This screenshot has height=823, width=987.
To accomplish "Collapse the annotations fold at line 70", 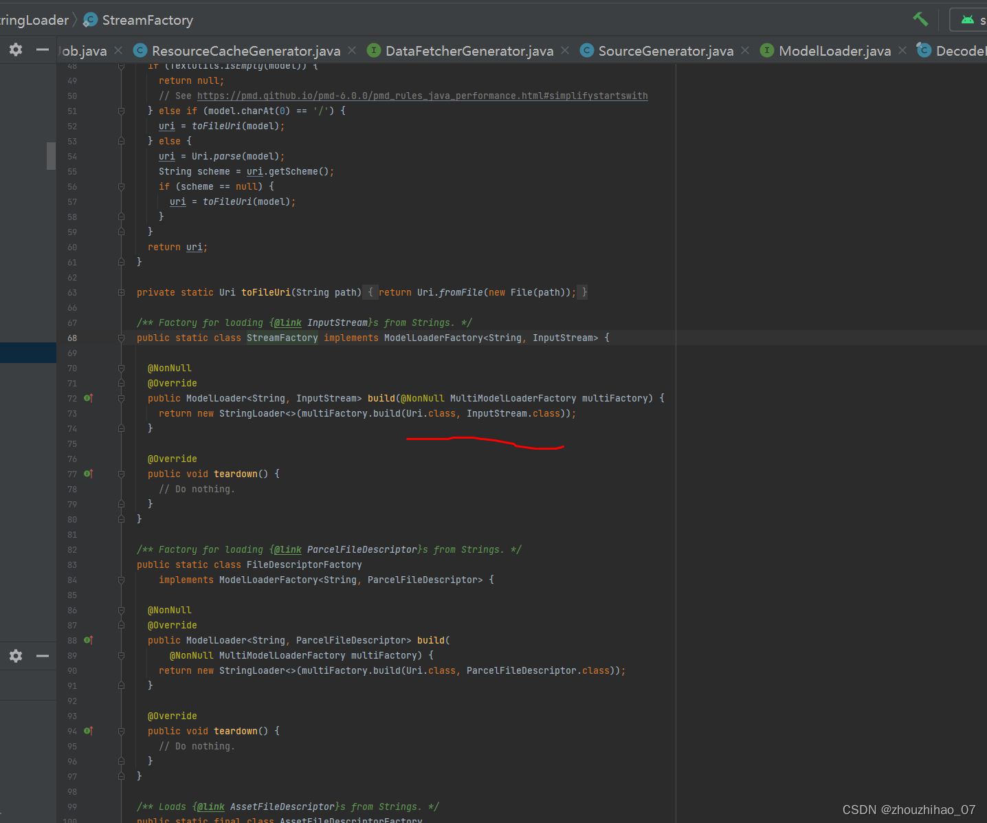I will (x=121, y=368).
